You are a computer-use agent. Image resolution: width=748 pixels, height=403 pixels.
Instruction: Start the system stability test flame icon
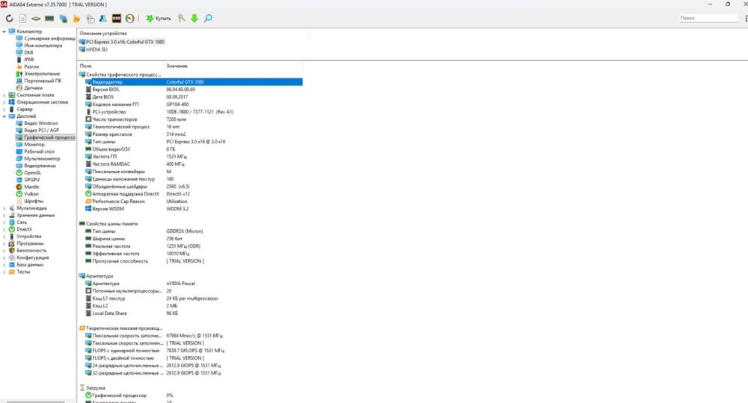(x=76, y=19)
